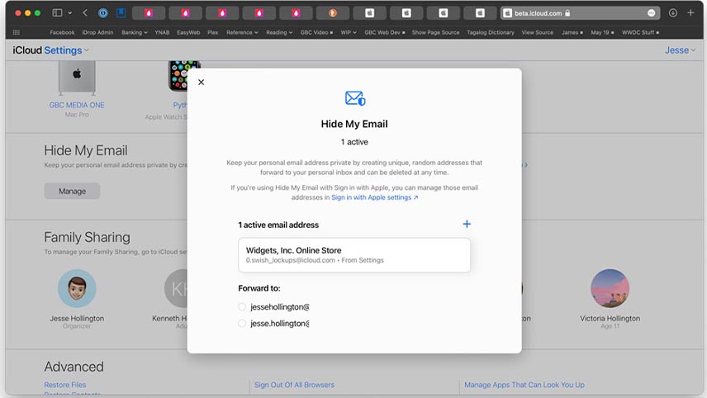Open the iDrop Admin bookmark

(97, 32)
